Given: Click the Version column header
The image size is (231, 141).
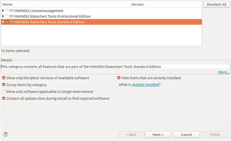Looking at the screenshot, I should (166, 4).
